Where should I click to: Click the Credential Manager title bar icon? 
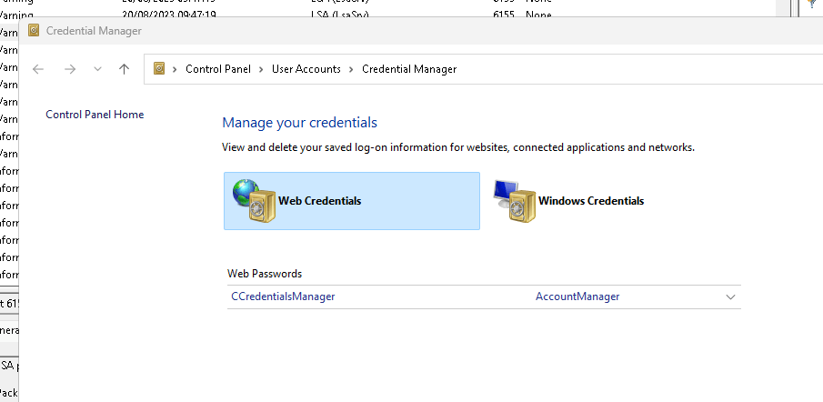(34, 30)
